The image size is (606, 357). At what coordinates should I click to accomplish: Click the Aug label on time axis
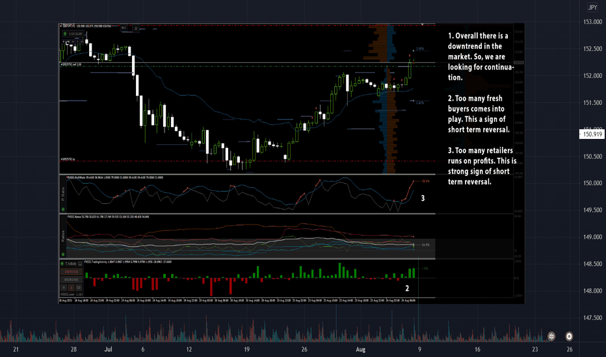pos(361,349)
